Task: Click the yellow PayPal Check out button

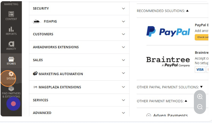Action: [201, 37]
